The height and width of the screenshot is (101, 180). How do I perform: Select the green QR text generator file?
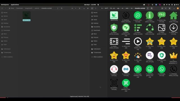click(x=126, y=83)
